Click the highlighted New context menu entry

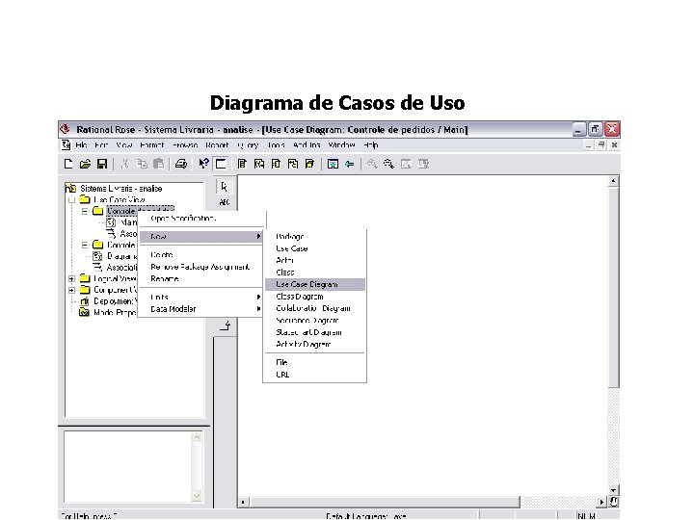(x=201, y=237)
